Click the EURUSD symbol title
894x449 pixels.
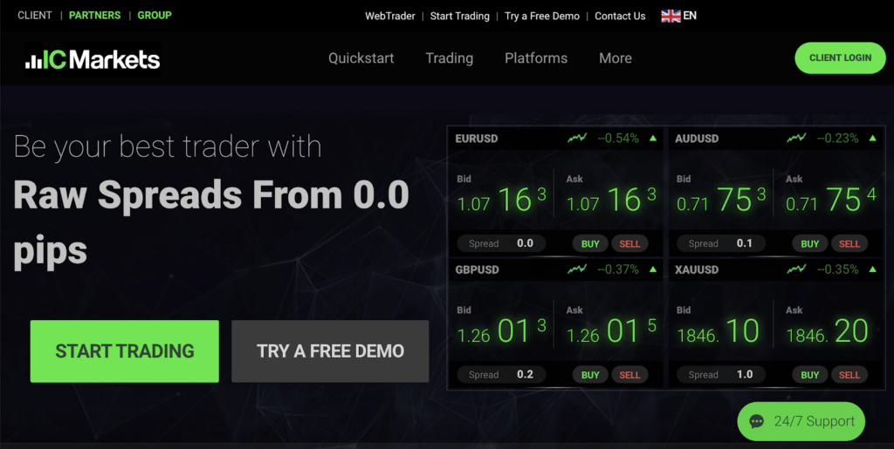pos(477,139)
